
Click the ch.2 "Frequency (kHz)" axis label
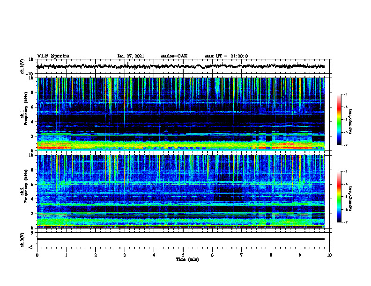click(26, 186)
